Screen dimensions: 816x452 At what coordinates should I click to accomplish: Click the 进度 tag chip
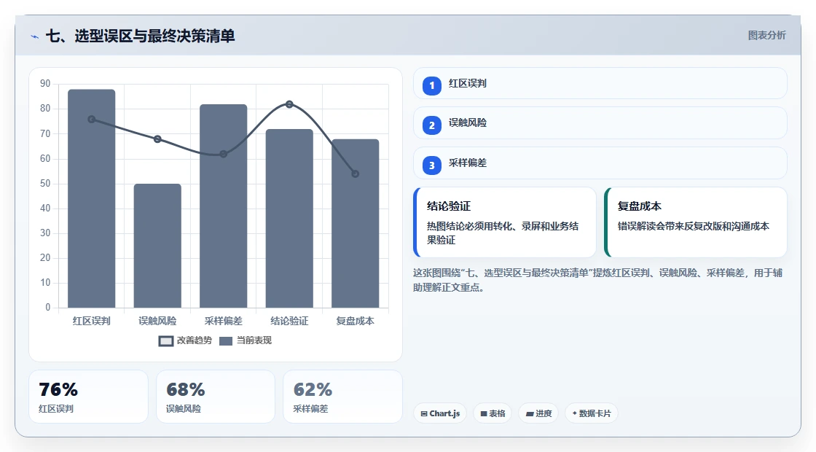(538, 413)
